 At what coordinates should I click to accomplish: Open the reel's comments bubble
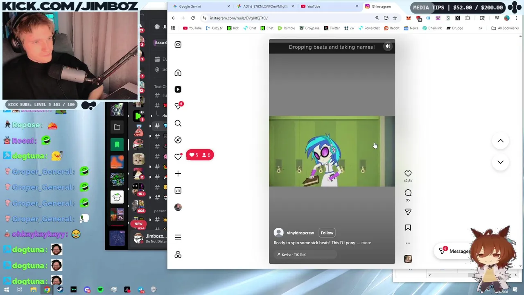tap(408, 193)
